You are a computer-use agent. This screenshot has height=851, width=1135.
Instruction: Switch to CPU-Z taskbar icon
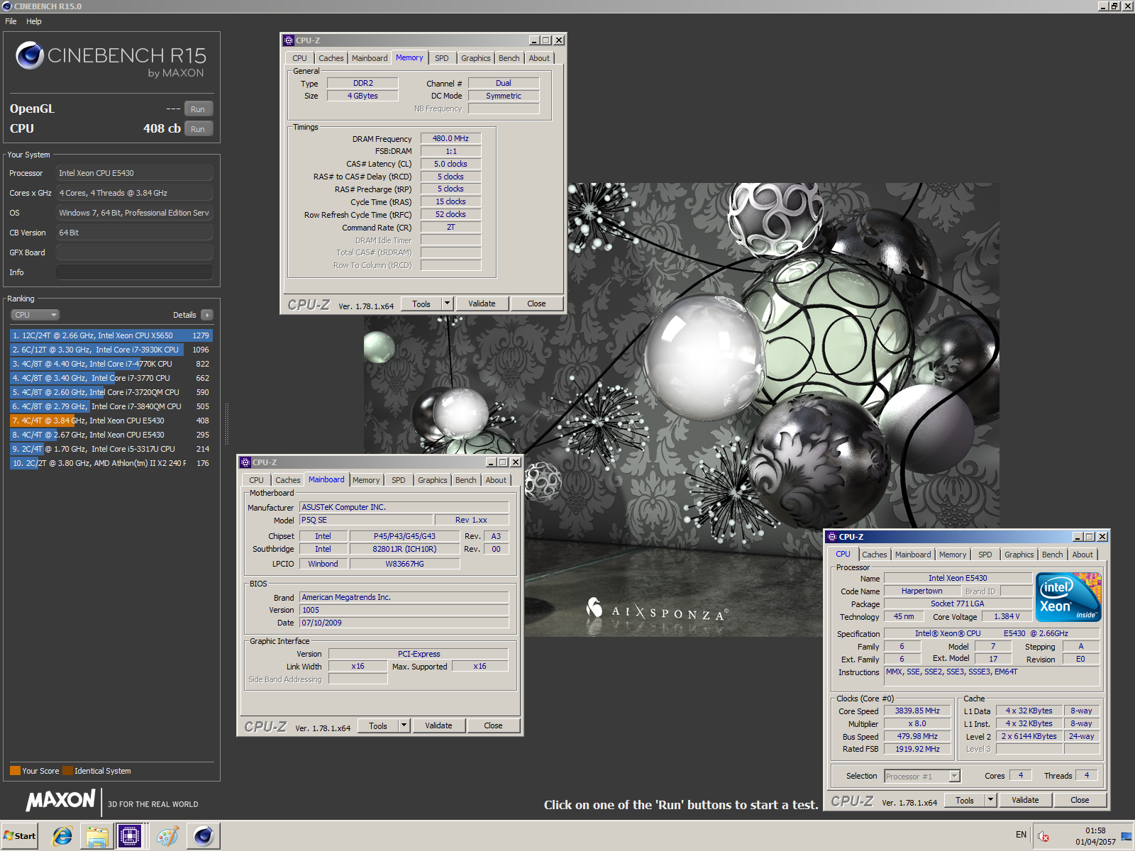pos(131,836)
